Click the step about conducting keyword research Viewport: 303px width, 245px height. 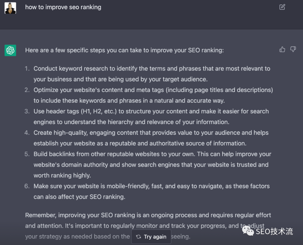click(152, 74)
